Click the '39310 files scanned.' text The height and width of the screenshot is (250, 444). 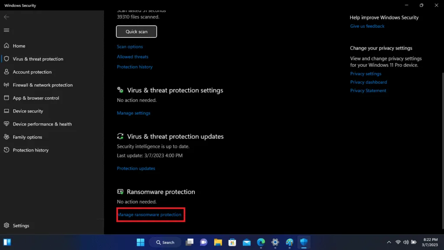coord(138,17)
